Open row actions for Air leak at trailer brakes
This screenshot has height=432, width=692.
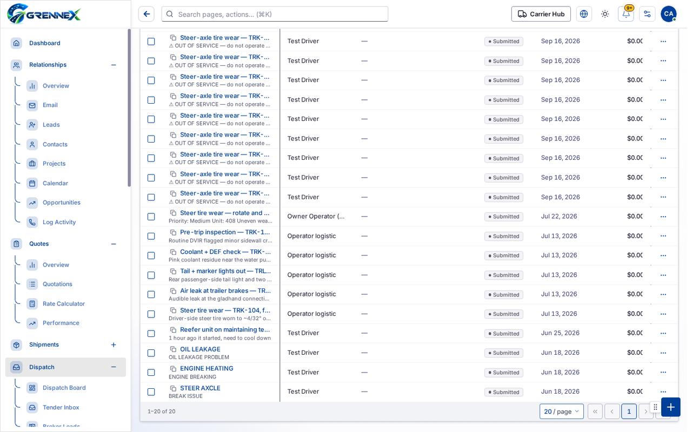(x=663, y=294)
